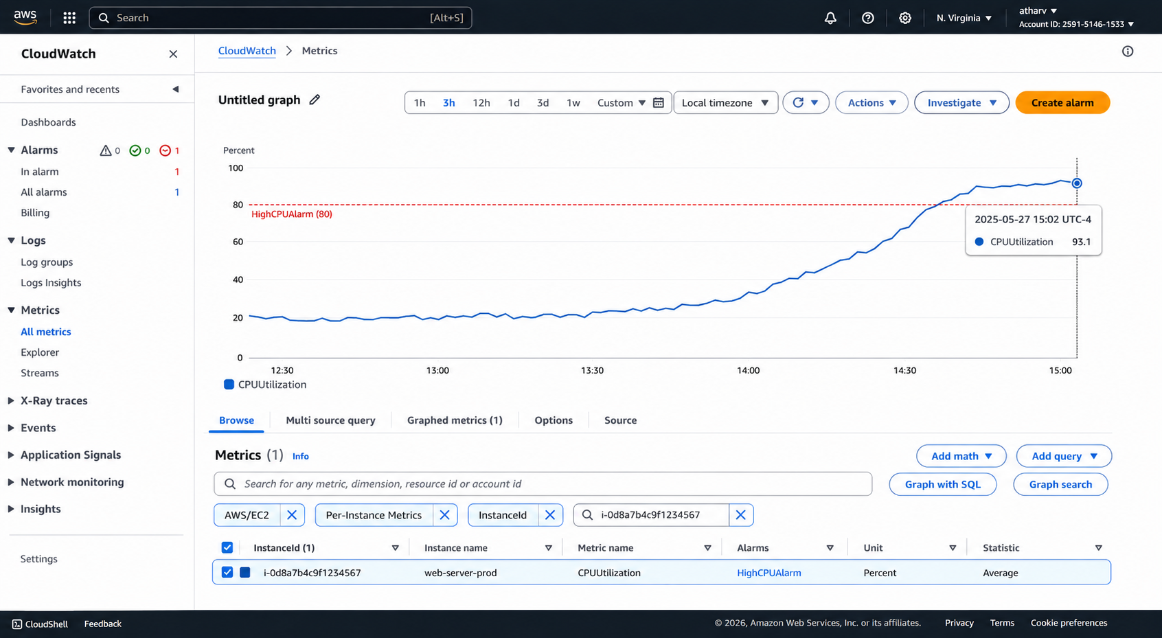Open Metrics Info link

coord(301,456)
